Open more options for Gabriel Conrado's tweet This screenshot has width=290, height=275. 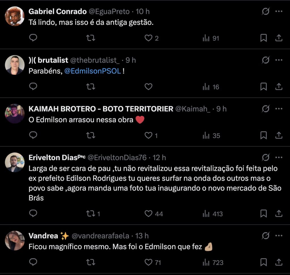(x=279, y=12)
